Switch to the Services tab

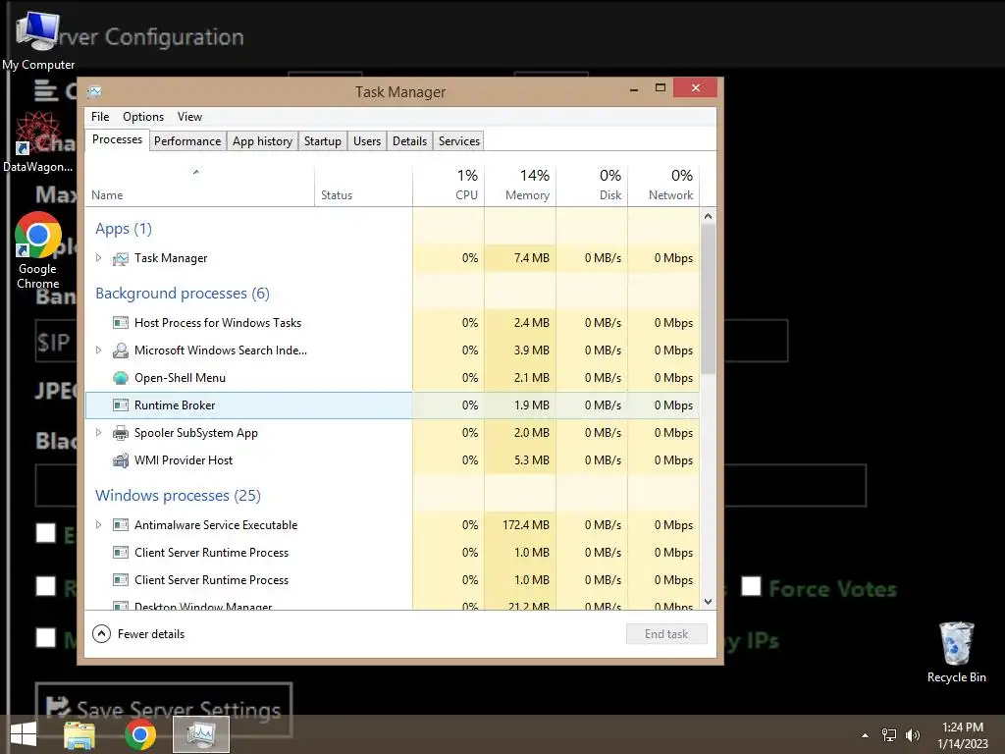tap(459, 141)
